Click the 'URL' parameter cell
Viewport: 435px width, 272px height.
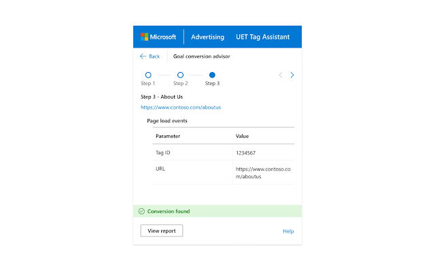(192, 172)
